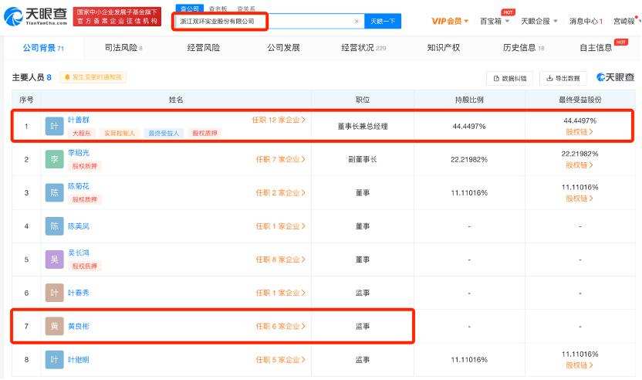The height and width of the screenshot is (380, 642).
Task: Click the 44.4497% value in 持股比例 column
Action: pos(469,127)
